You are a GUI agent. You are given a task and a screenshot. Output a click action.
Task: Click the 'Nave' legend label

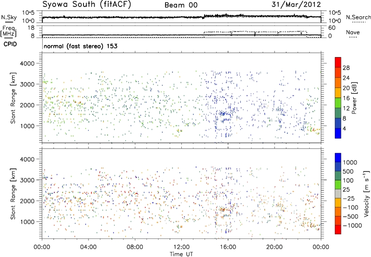point(352,32)
